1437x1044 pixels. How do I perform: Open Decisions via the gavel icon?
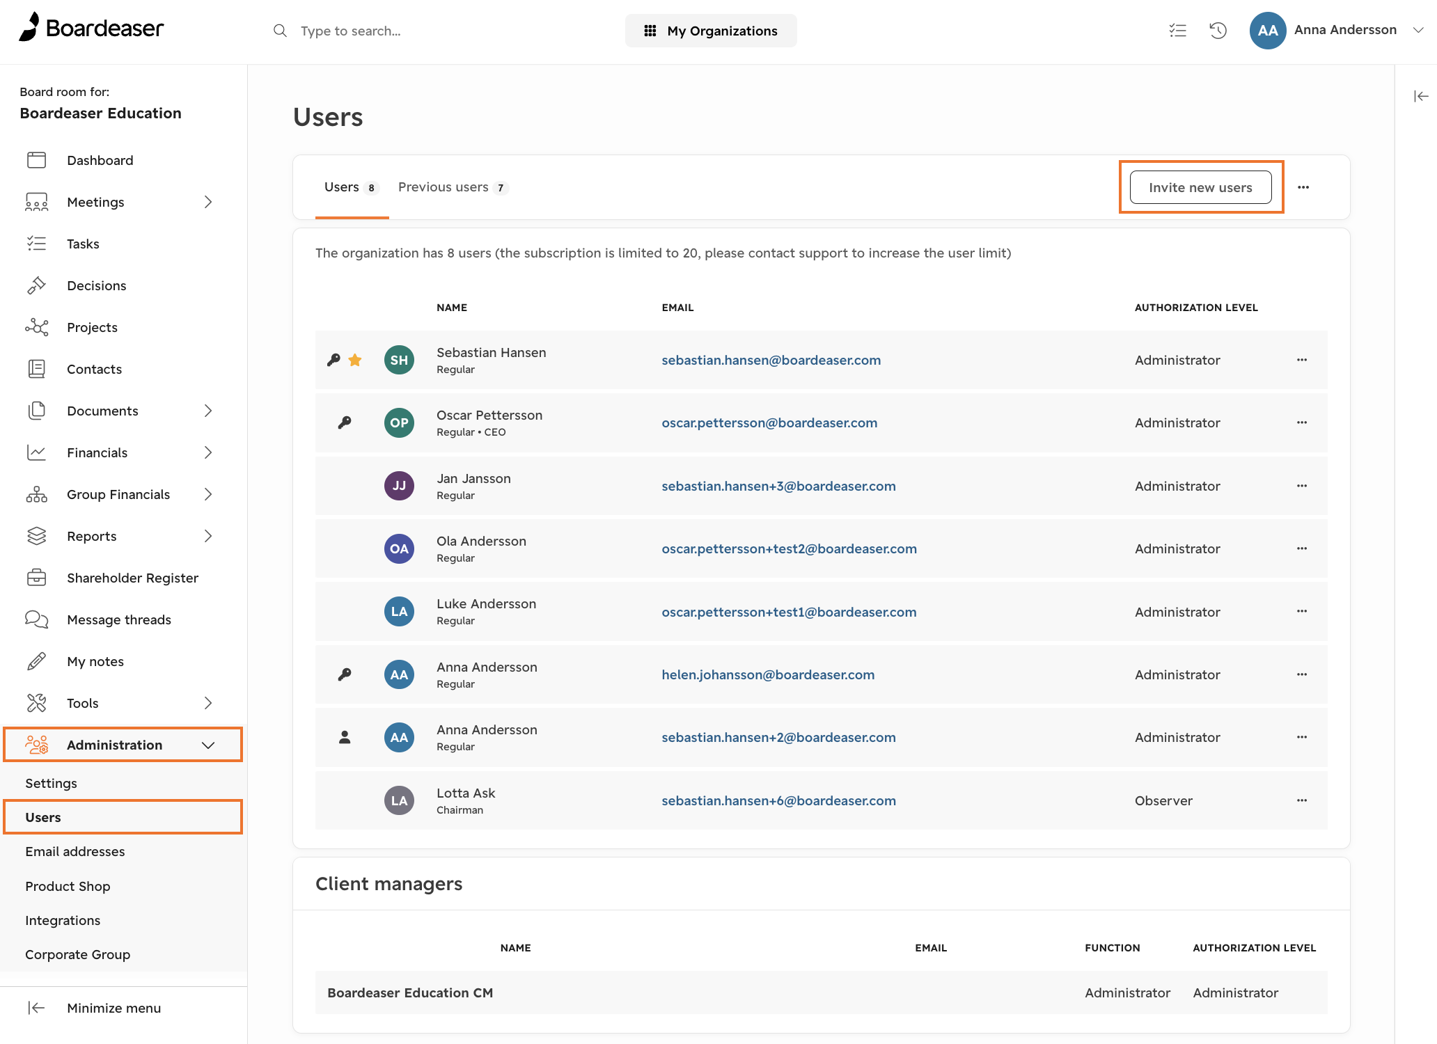pos(36,285)
